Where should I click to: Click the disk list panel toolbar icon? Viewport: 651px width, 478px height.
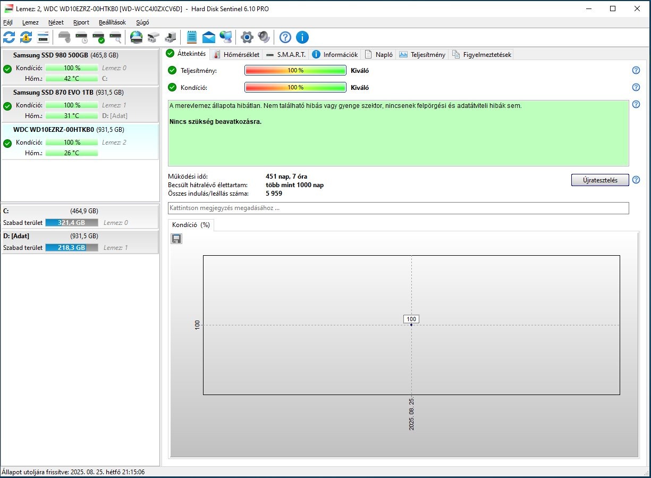[x=43, y=37]
